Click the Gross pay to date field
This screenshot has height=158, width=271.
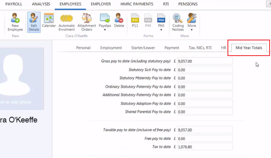(x=205, y=61)
